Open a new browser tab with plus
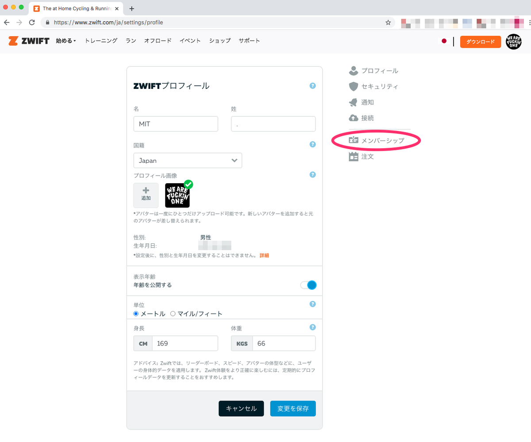This screenshot has height=442, width=531. tap(131, 8)
